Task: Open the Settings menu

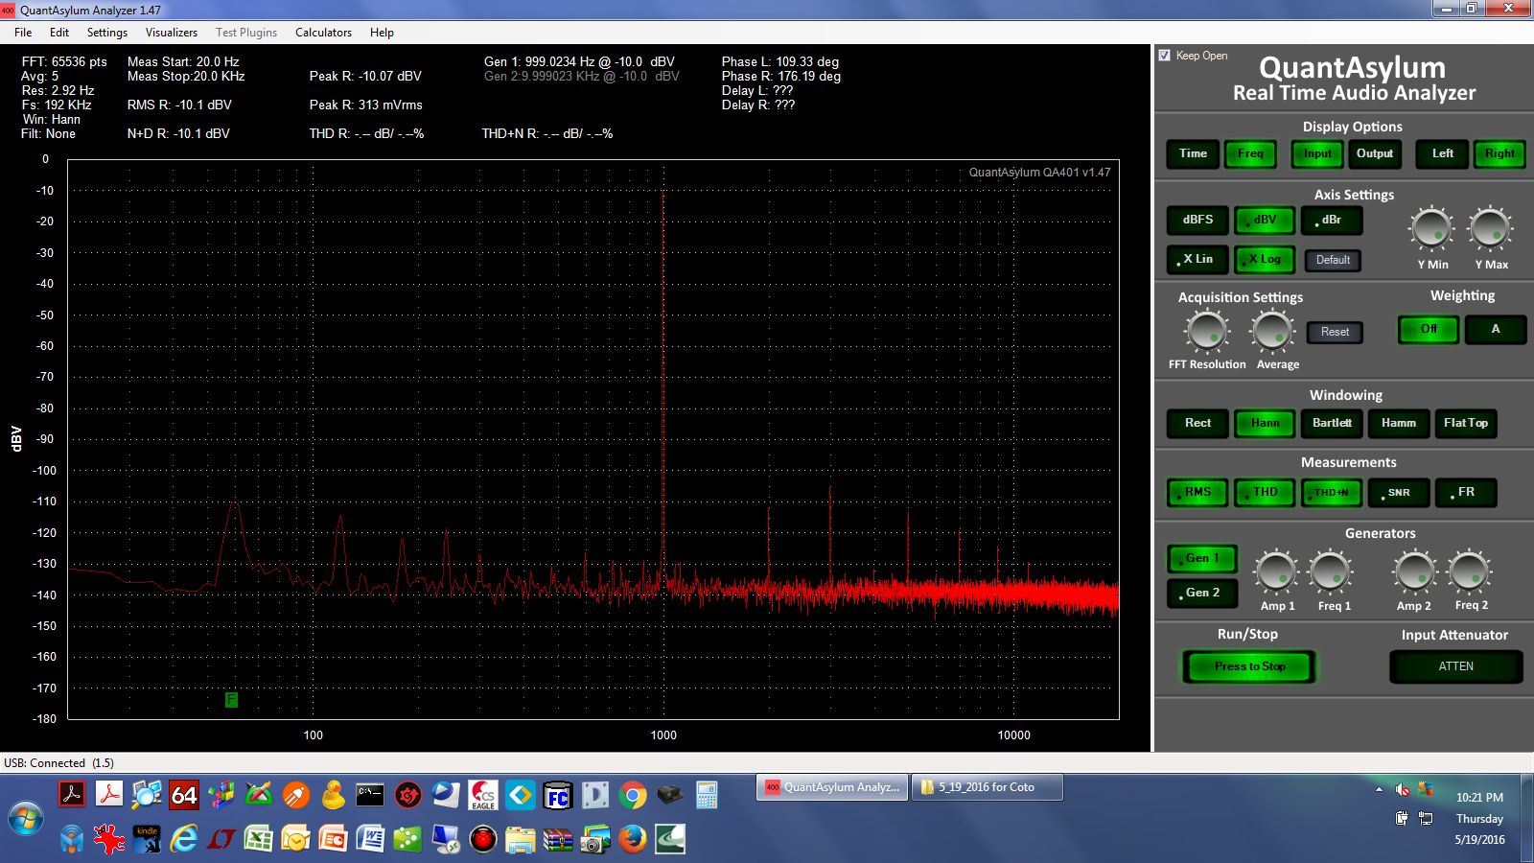Action: coord(107,33)
